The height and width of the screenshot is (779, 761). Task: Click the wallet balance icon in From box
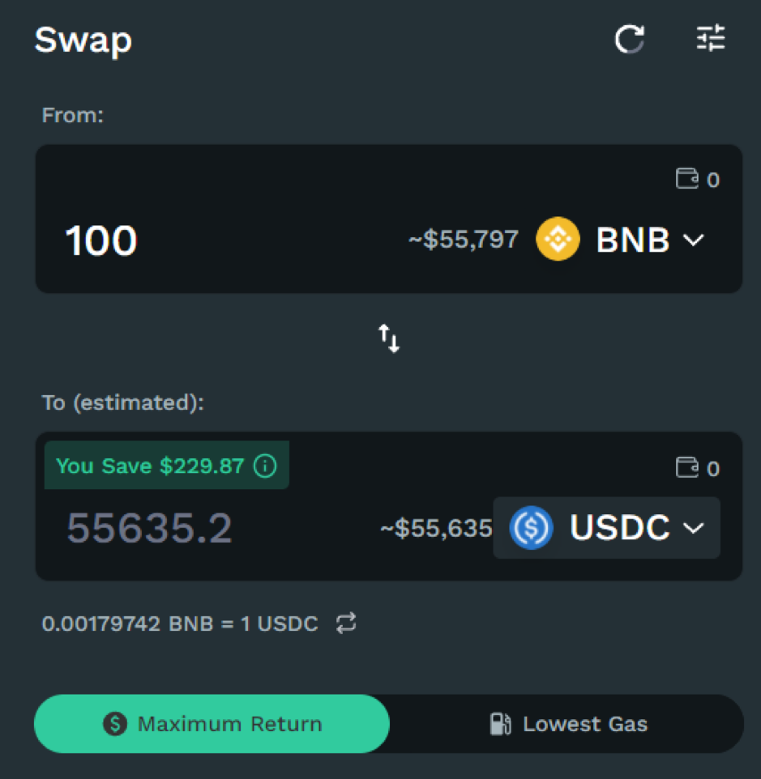coord(686,179)
